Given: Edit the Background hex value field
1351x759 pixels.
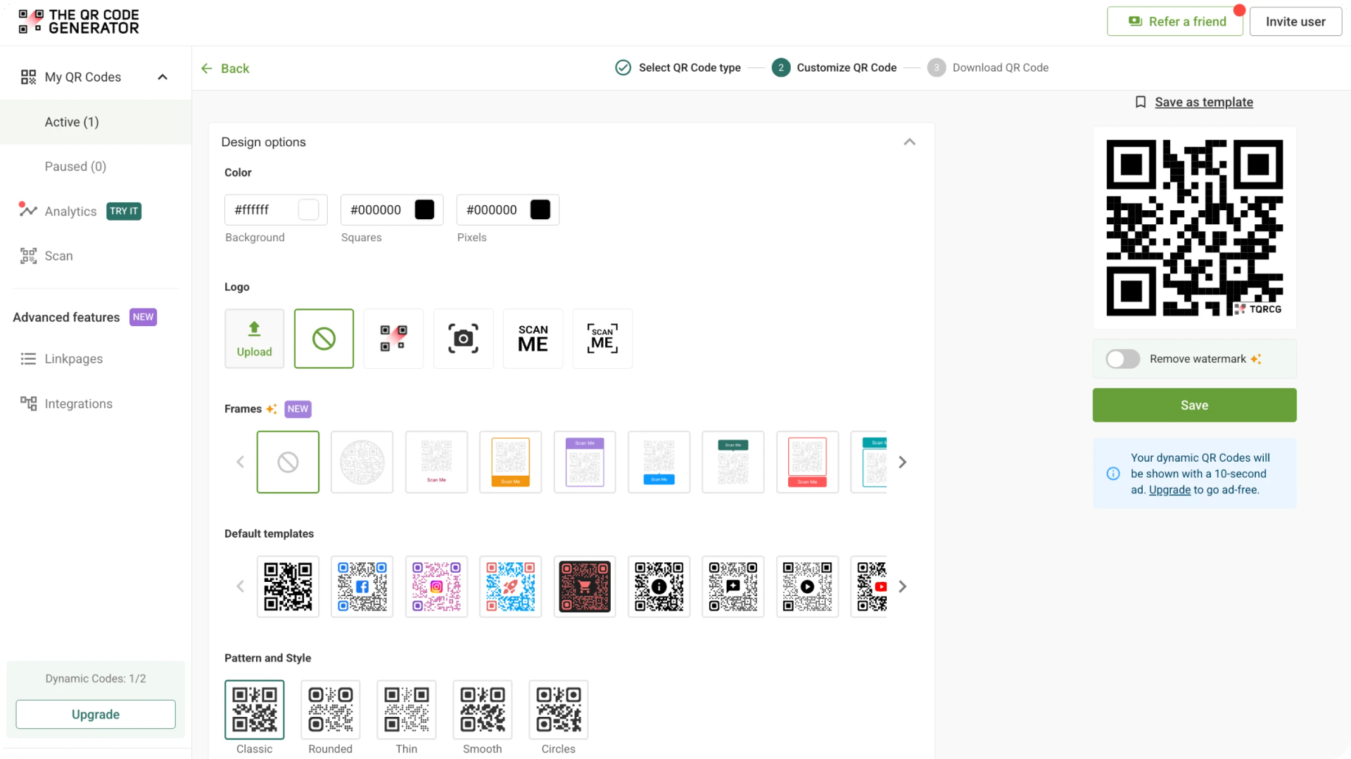Looking at the screenshot, I should [276, 209].
